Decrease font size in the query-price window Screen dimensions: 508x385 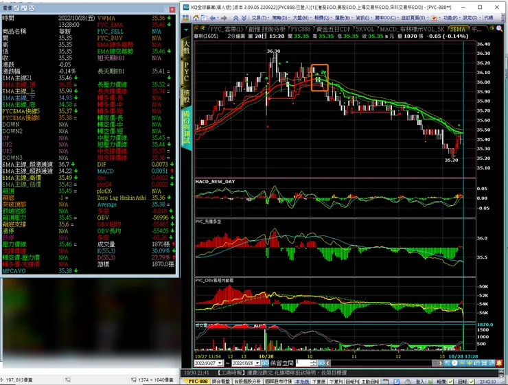[24, 8]
